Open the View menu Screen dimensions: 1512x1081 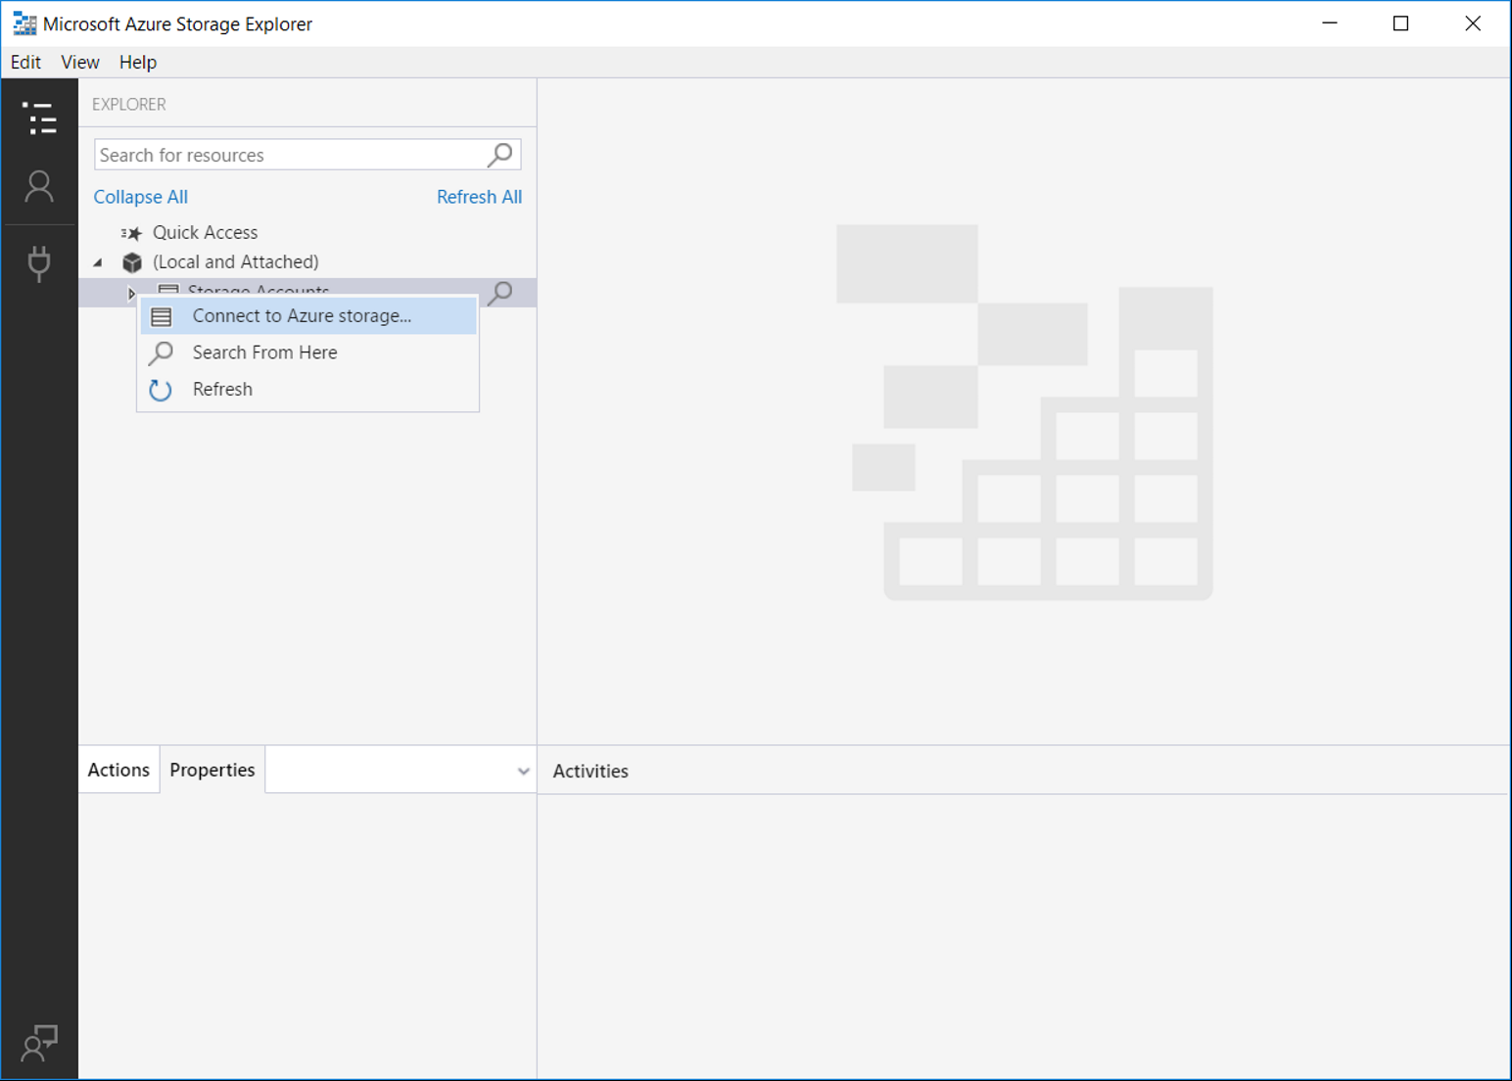point(80,62)
